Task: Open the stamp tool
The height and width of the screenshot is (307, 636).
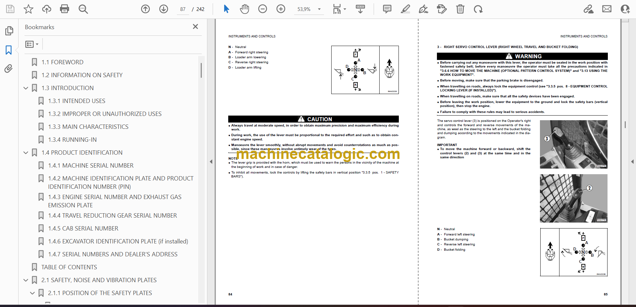Action: pos(442,9)
